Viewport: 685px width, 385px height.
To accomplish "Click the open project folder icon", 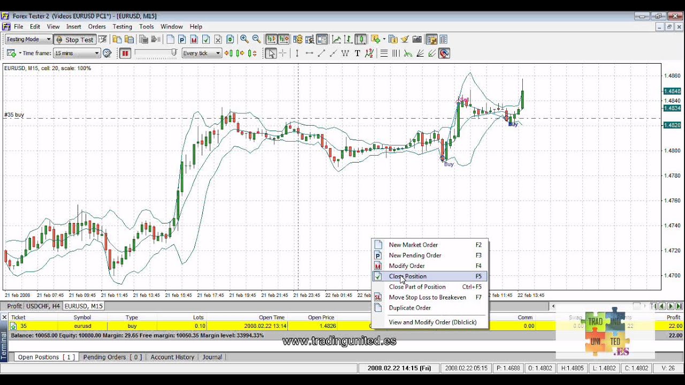I will [116, 39].
